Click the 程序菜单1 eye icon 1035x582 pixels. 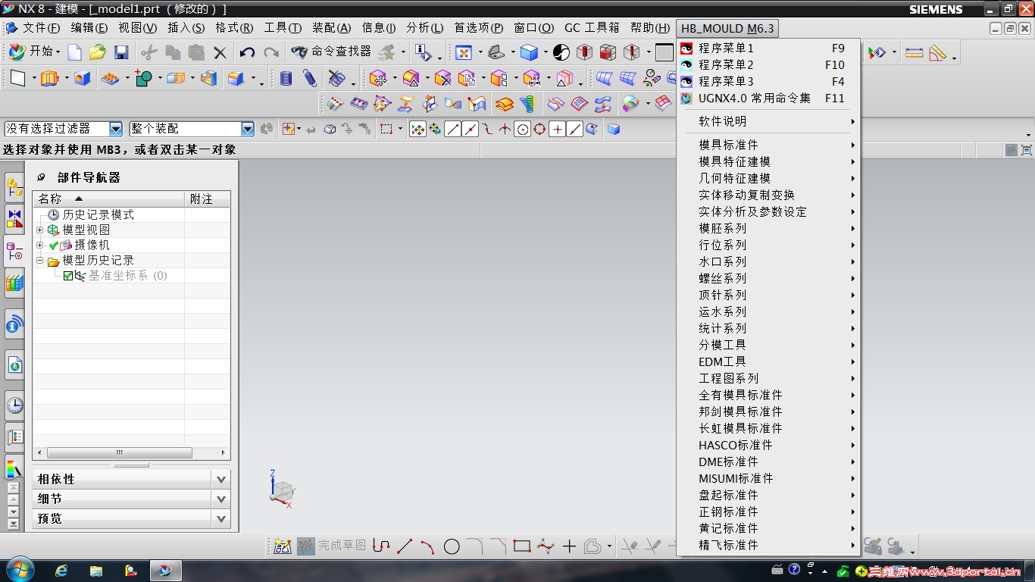686,48
